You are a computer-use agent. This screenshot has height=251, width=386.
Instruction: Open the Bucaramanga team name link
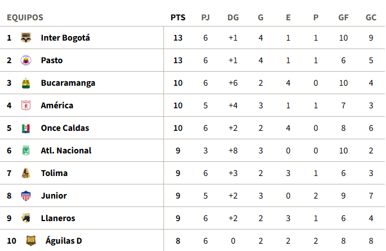[x=68, y=83]
